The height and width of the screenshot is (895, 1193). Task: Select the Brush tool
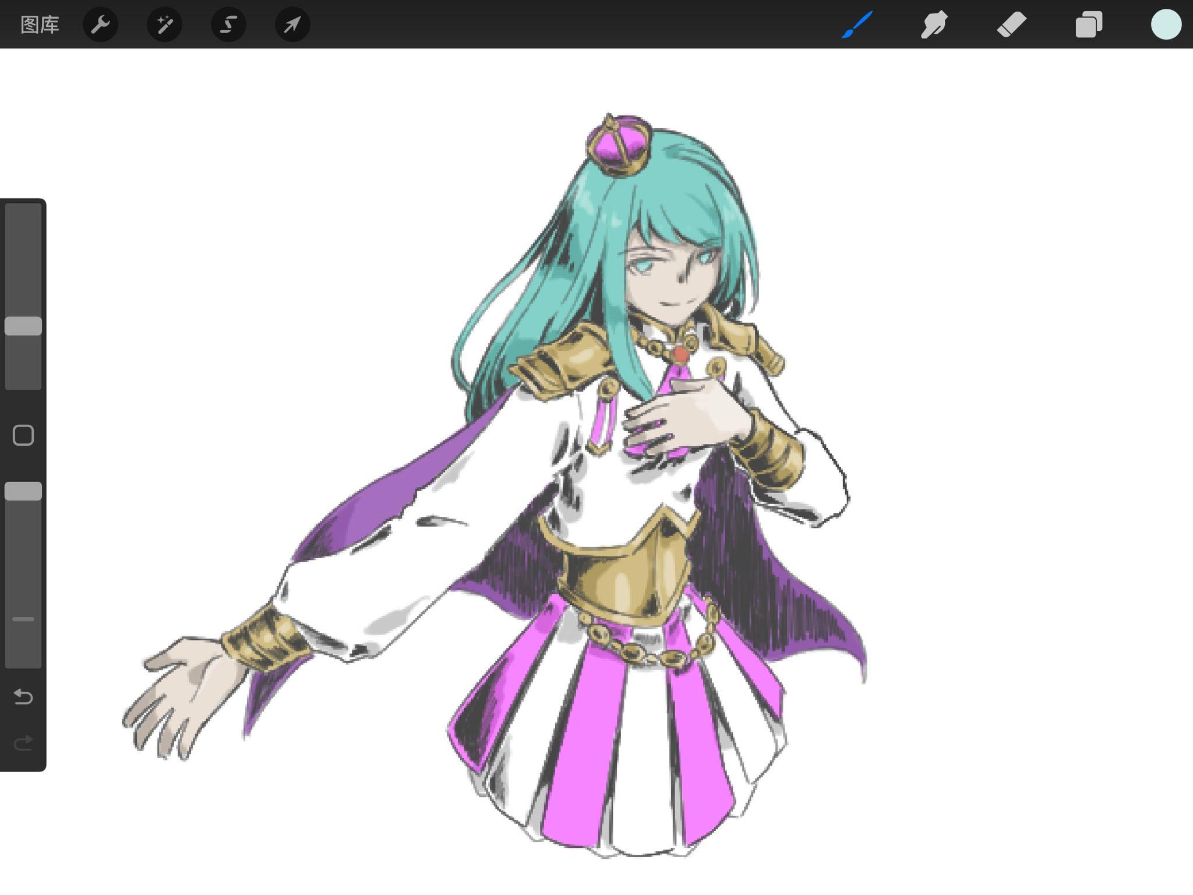tap(857, 24)
